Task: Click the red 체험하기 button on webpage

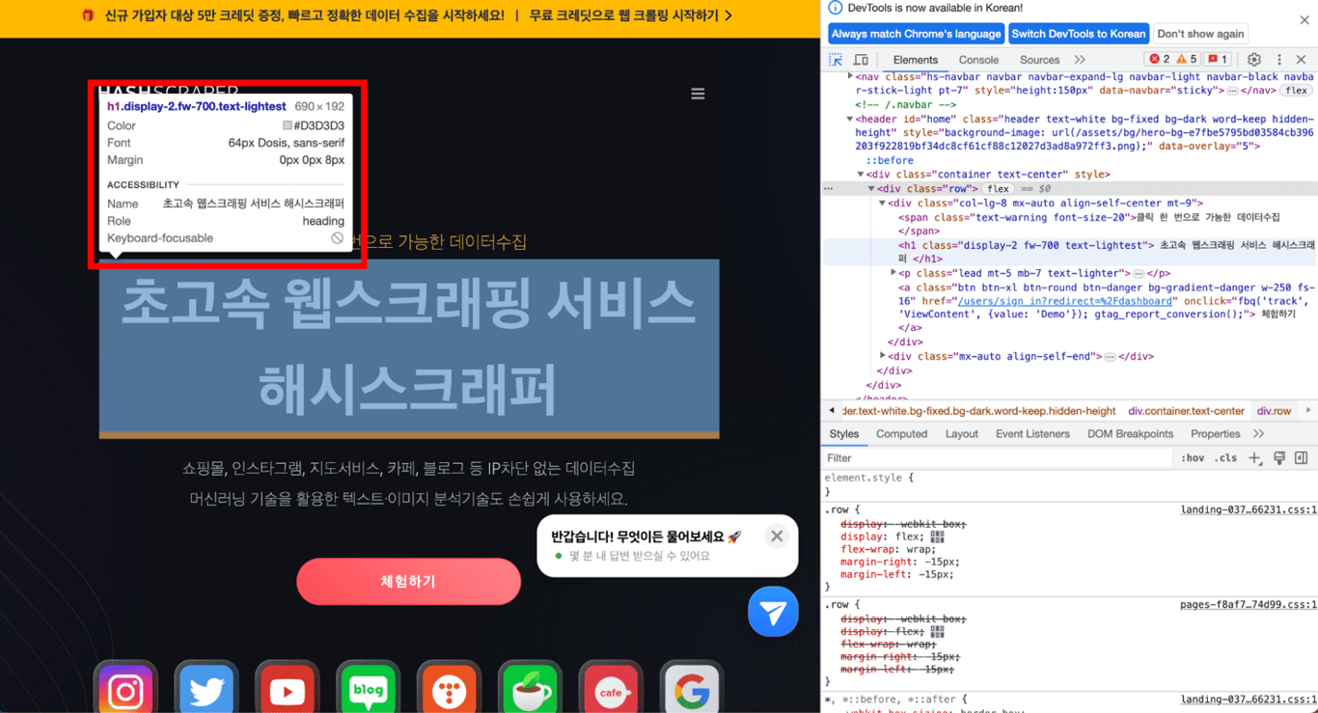Action: (x=408, y=582)
